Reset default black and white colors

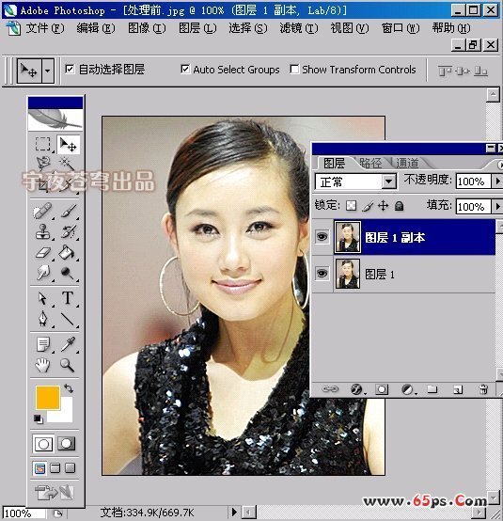[x=38, y=419]
